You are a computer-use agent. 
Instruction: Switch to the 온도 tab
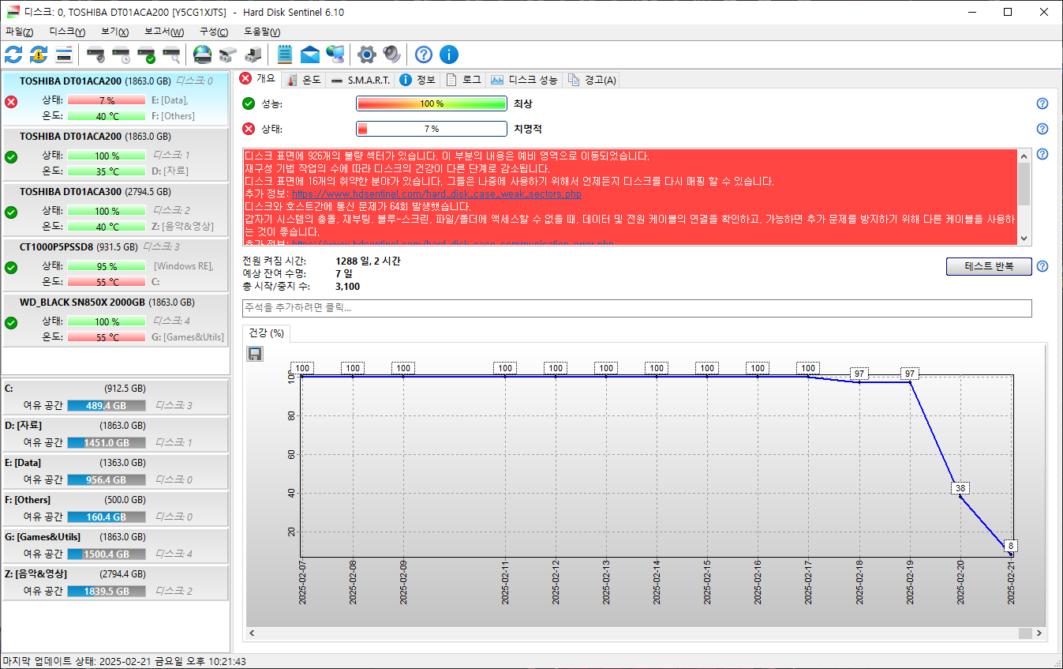[303, 80]
